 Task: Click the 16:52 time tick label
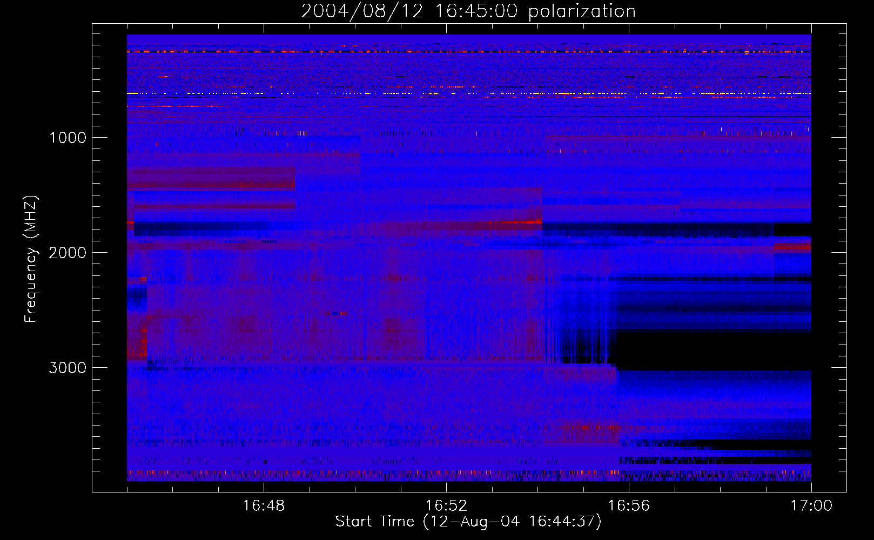click(x=446, y=506)
